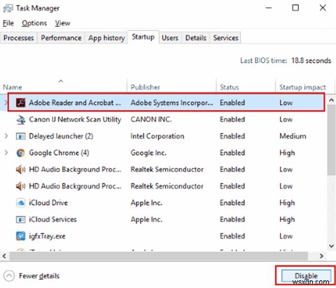
Task: Expand the Google Chrome (4) group
Action: click(x=6, y=153)
